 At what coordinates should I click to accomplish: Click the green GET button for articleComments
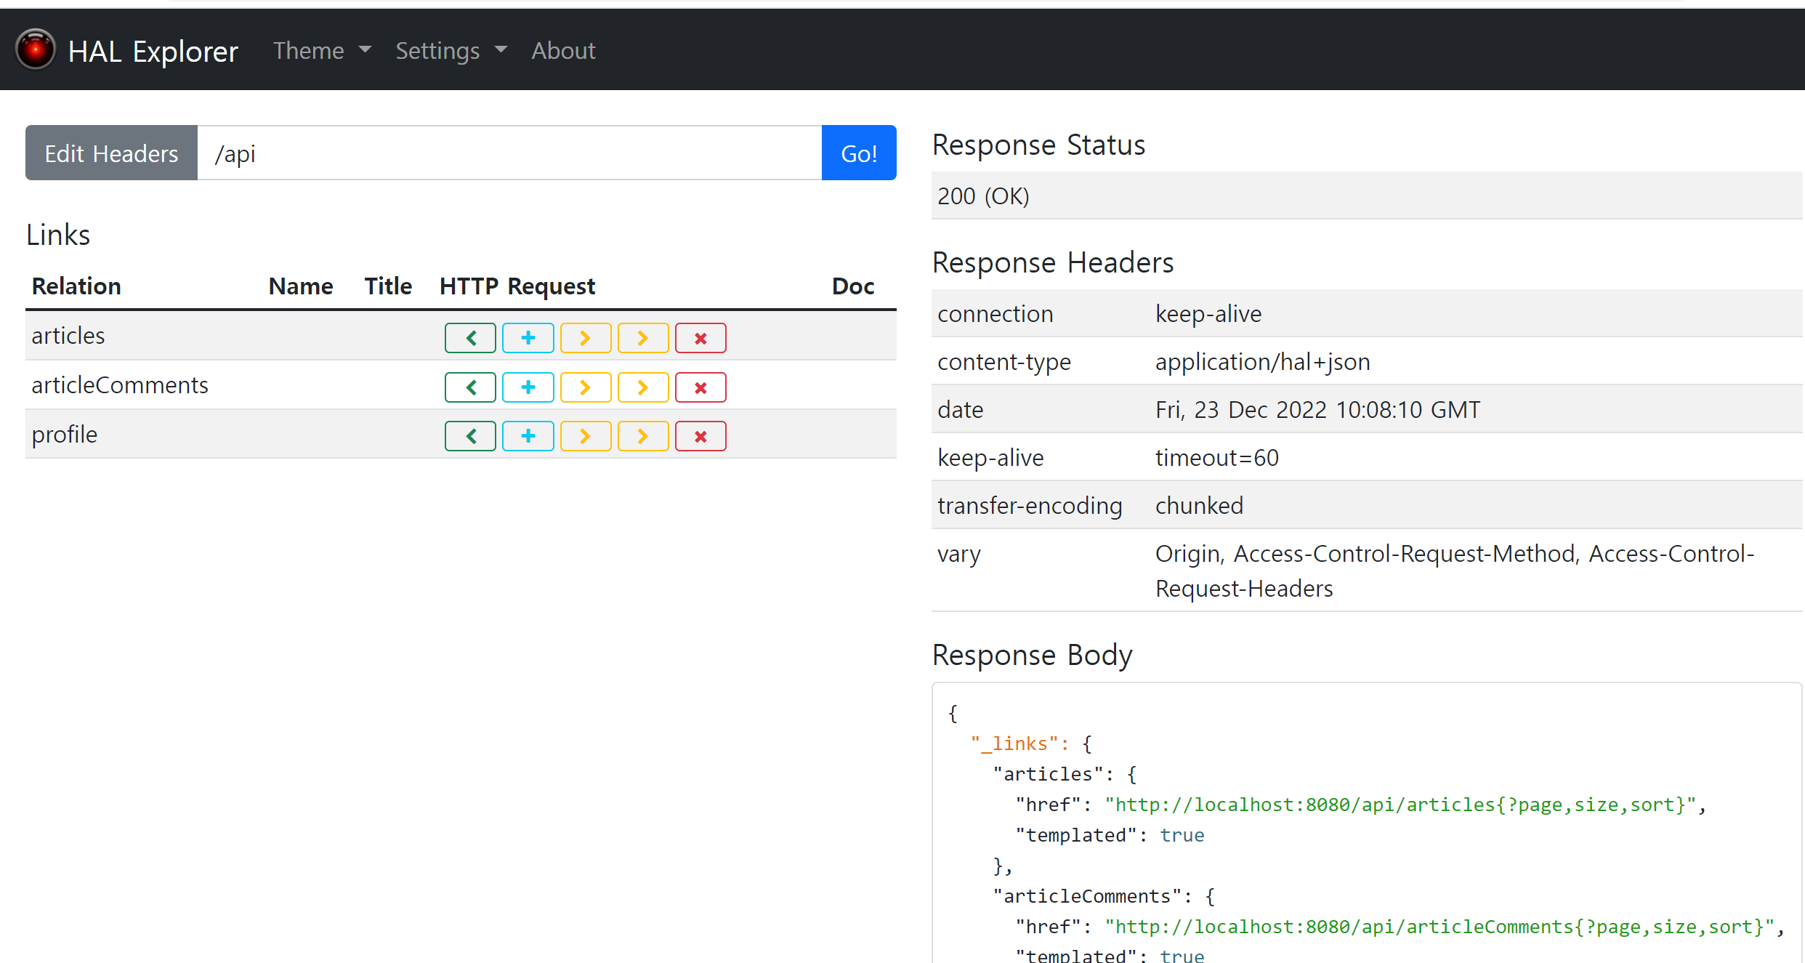pyautogui.click(x=470, y=387)
